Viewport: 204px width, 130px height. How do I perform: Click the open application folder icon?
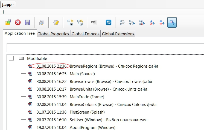coord(8,22)
